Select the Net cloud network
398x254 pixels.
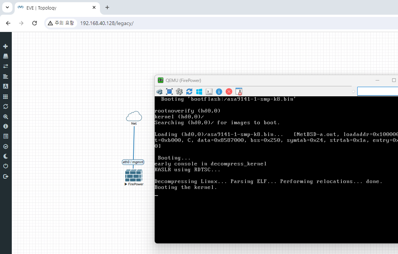(x=134, y=116)
